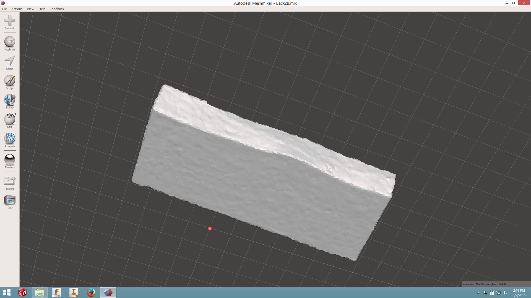The width and height of the screenshot is (531, 298).
Task: Click the Meshmixer title bar app icon
Action: (x=3, y=3)
